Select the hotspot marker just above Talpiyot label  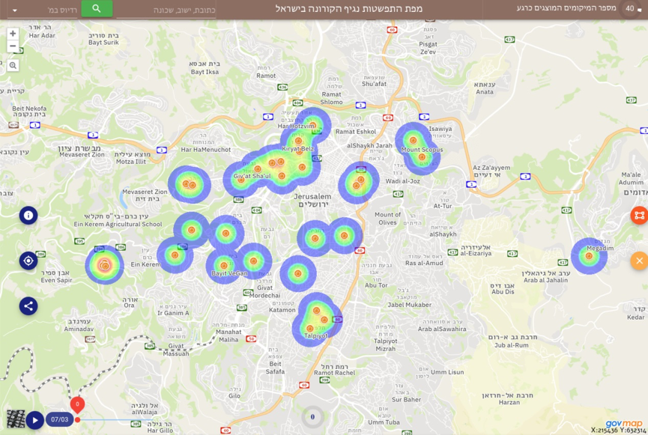pos(309,329)
